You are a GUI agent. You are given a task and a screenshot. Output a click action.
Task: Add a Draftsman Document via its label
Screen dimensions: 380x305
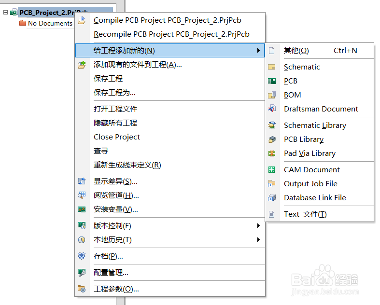click(321, 109)
